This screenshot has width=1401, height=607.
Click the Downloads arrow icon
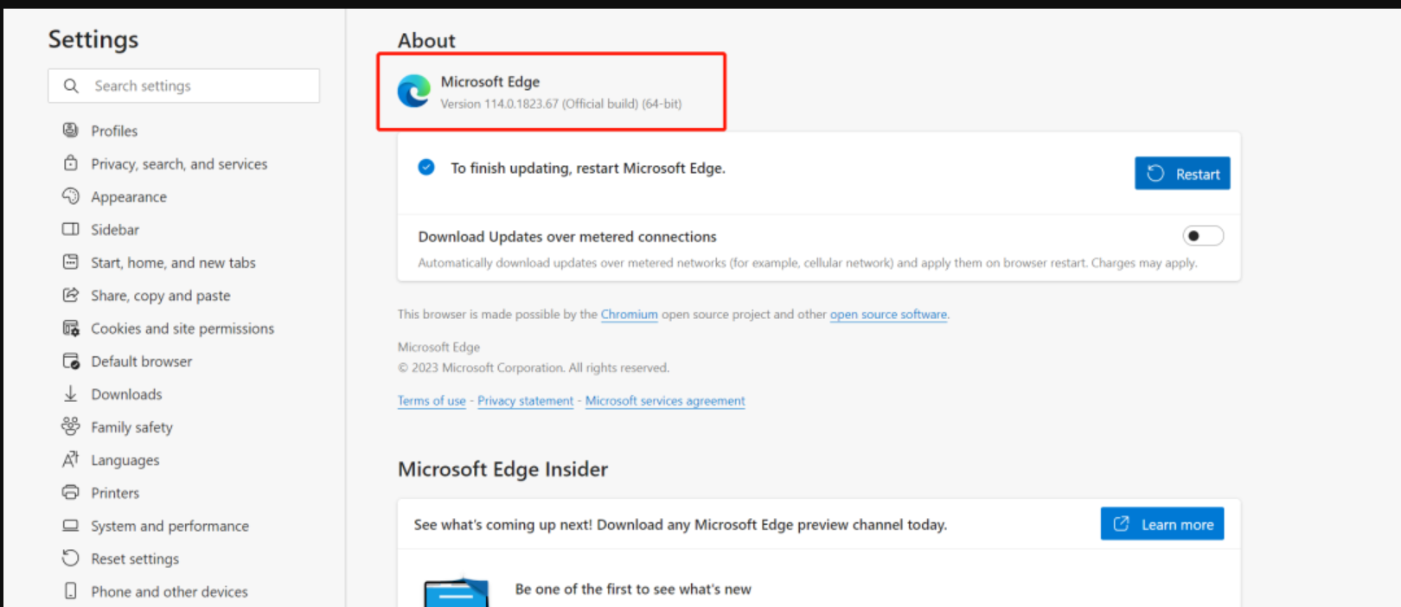tap(70, 394)
